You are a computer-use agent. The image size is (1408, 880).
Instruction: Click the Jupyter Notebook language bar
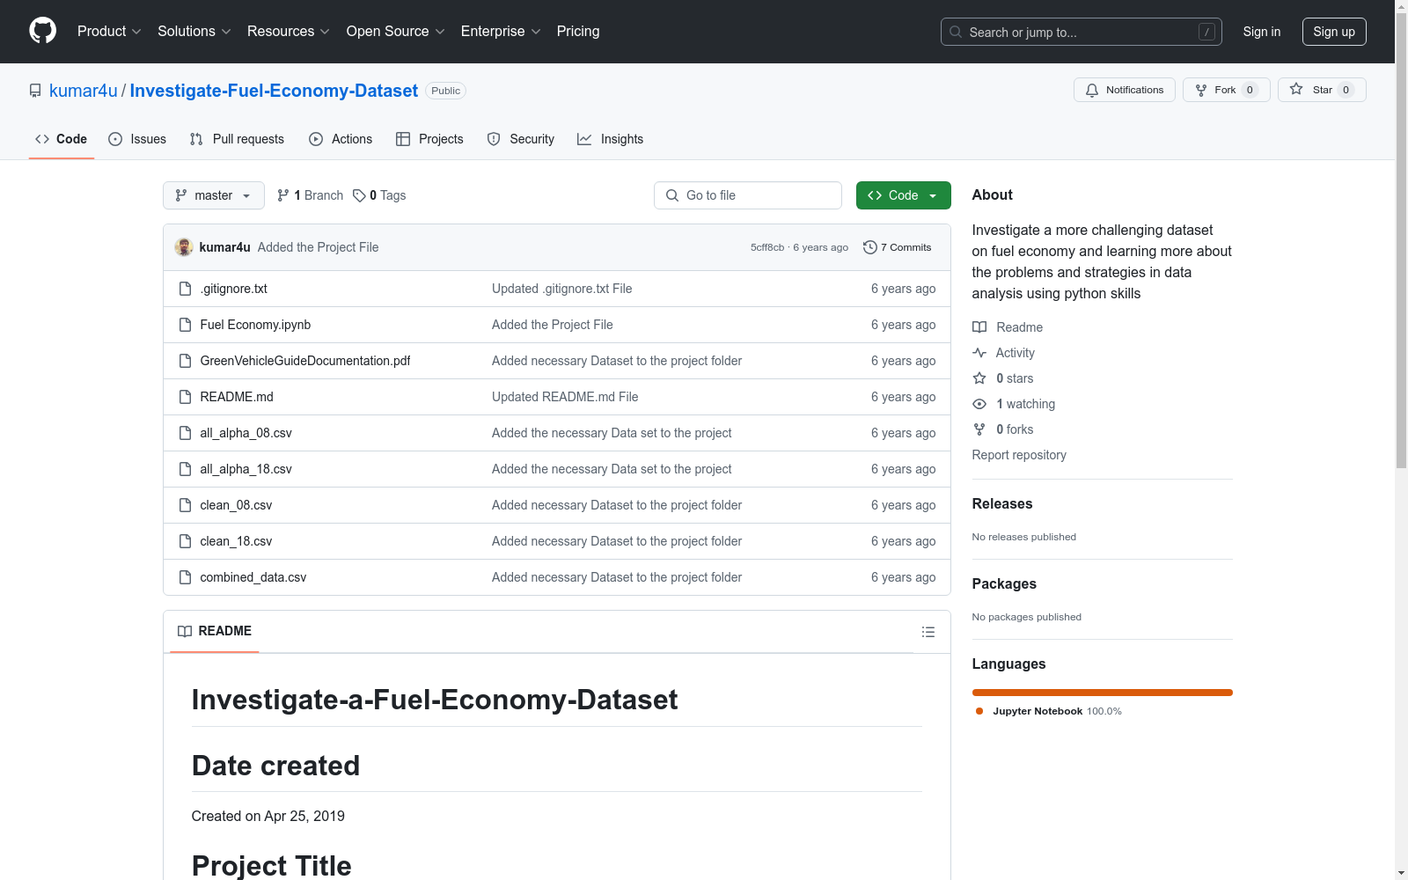[x=1103, y=693]
